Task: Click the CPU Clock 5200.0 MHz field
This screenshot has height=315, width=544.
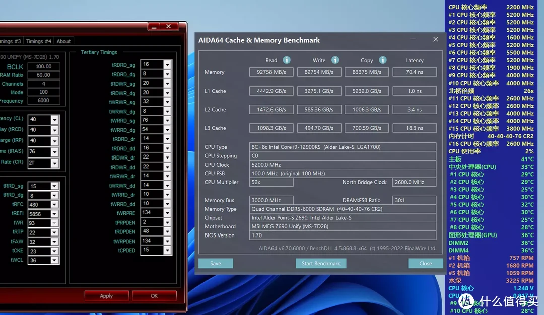Action: (x=343, y=165)
